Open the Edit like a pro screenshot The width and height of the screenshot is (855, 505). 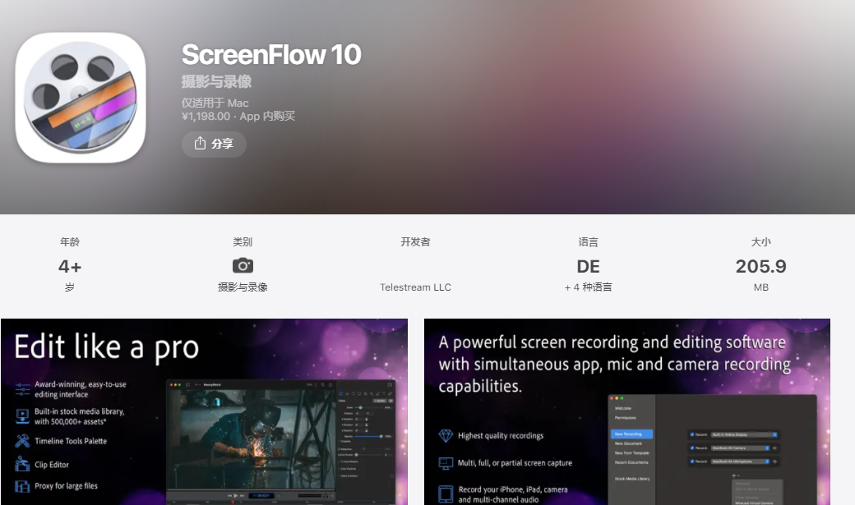pos(205,412)
